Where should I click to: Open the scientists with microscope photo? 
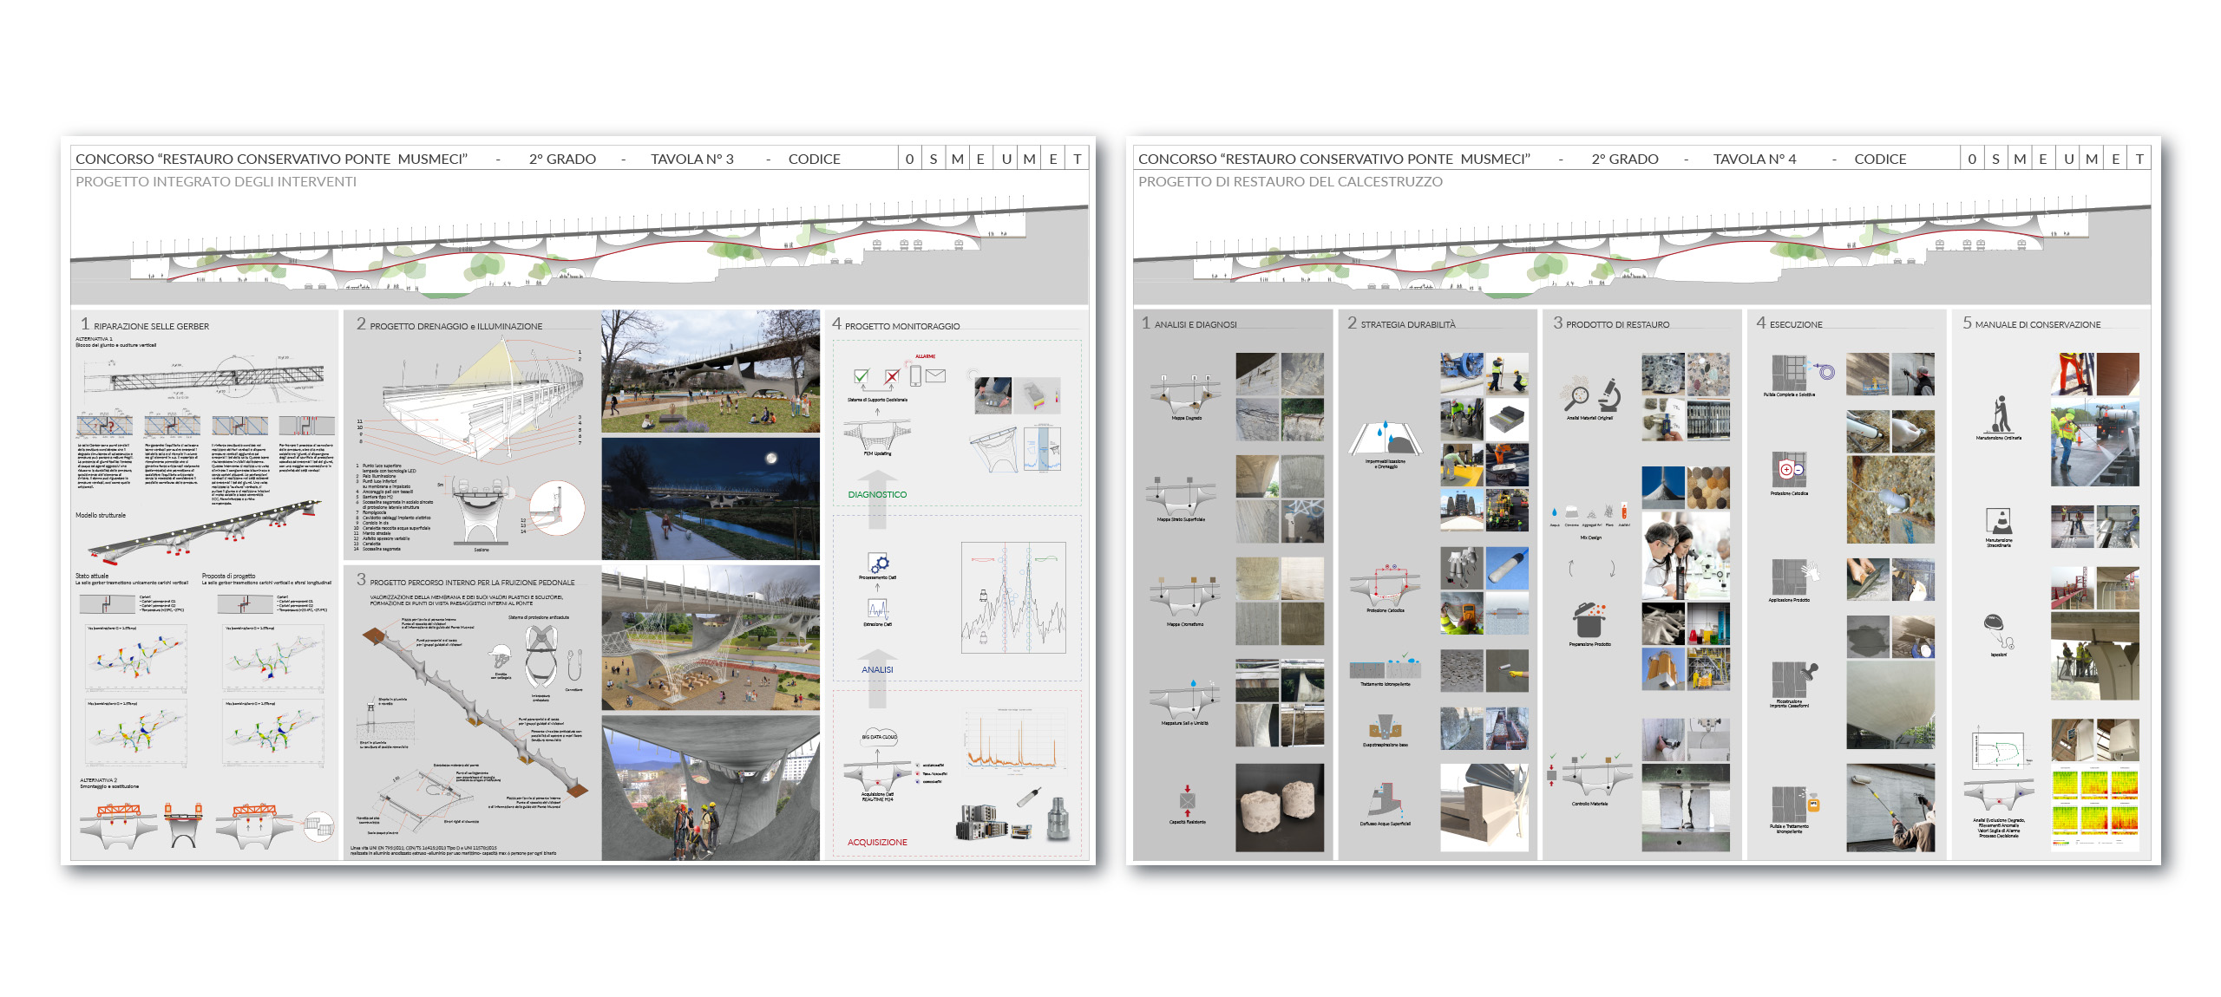click(1686, 556)
